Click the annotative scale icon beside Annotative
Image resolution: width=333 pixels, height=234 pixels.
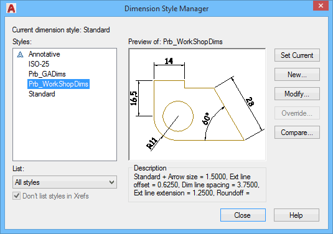tap(20, 55)
